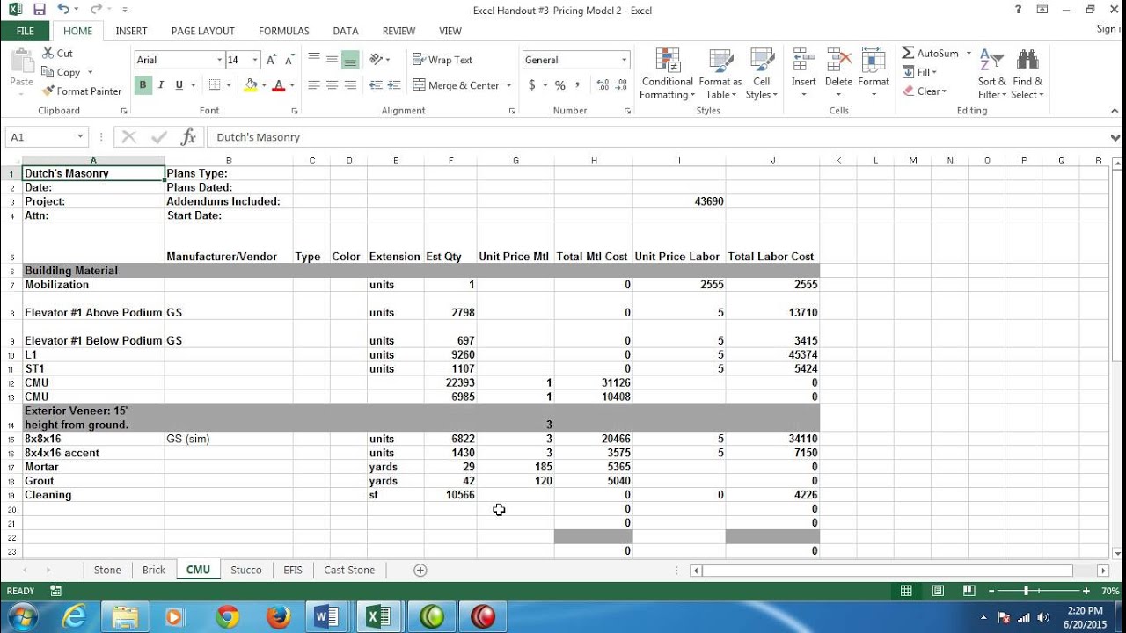Switch to the DATA ribbon tab
This screenshot has height=633, width=1126.
(x=346, y=31)
